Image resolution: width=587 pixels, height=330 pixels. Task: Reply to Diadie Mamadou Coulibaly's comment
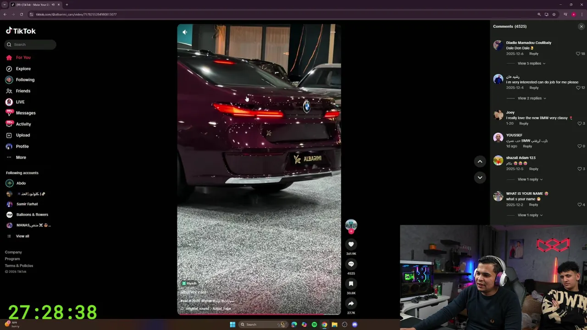(x=534, y=54)
